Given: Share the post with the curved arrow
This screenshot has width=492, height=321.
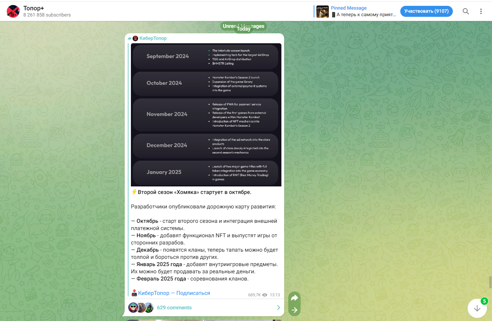Looking at the screenshot, I should [x=294, y=298].
